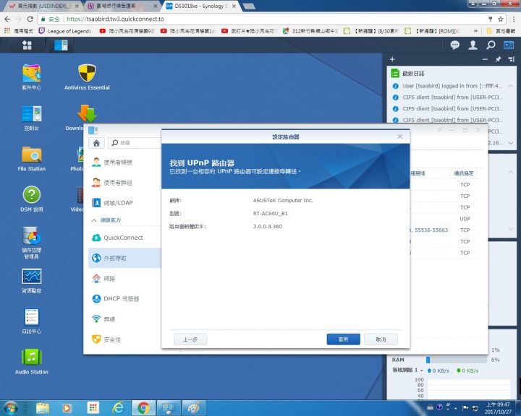This screenshot has height=416, width=521.
Task: Open the Windows Start button
Action: (x=10, y=408)
